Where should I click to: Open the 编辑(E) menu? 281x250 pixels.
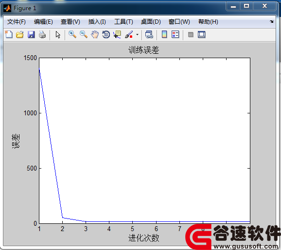pyautogui.click(x=43, y=22)
